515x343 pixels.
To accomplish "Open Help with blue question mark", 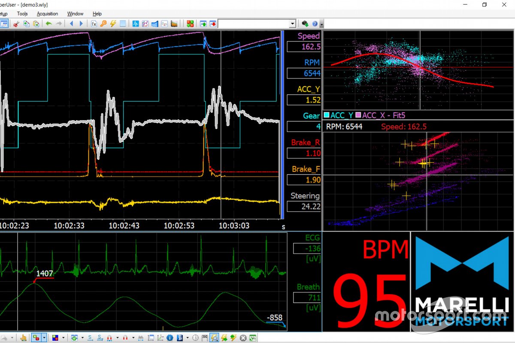I will (315, 24).
